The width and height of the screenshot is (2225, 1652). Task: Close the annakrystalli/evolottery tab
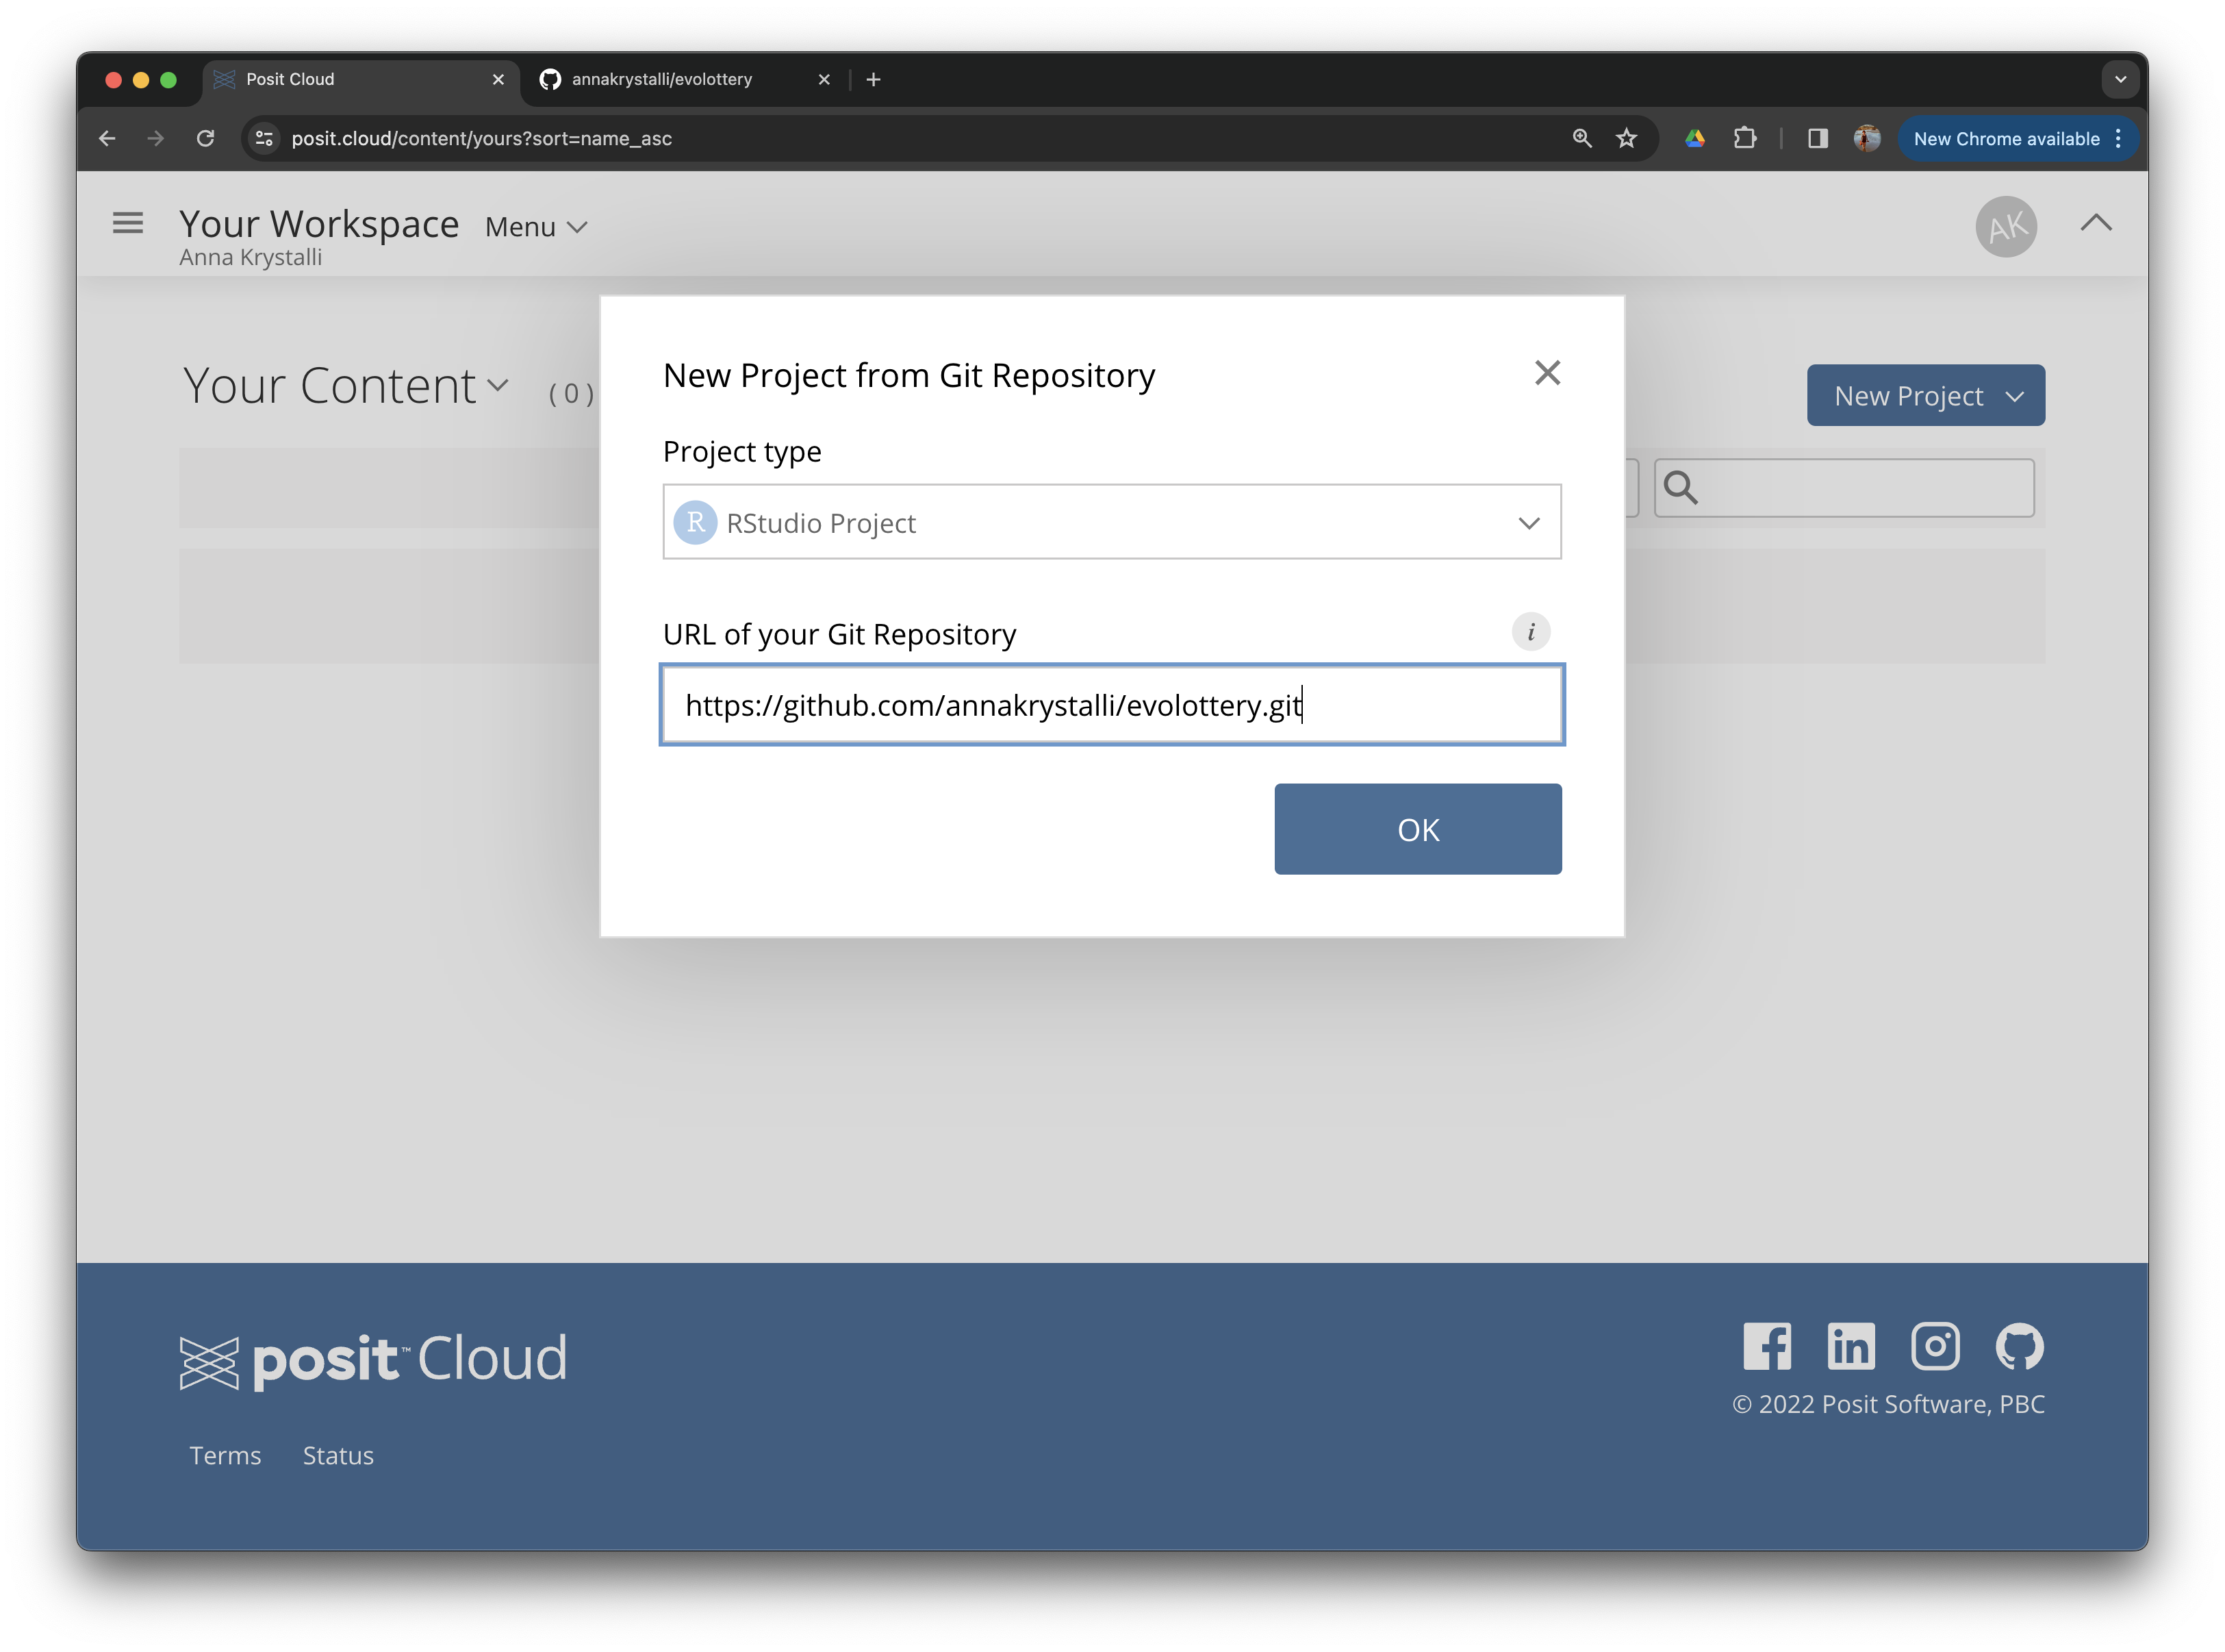coord(824,79)
